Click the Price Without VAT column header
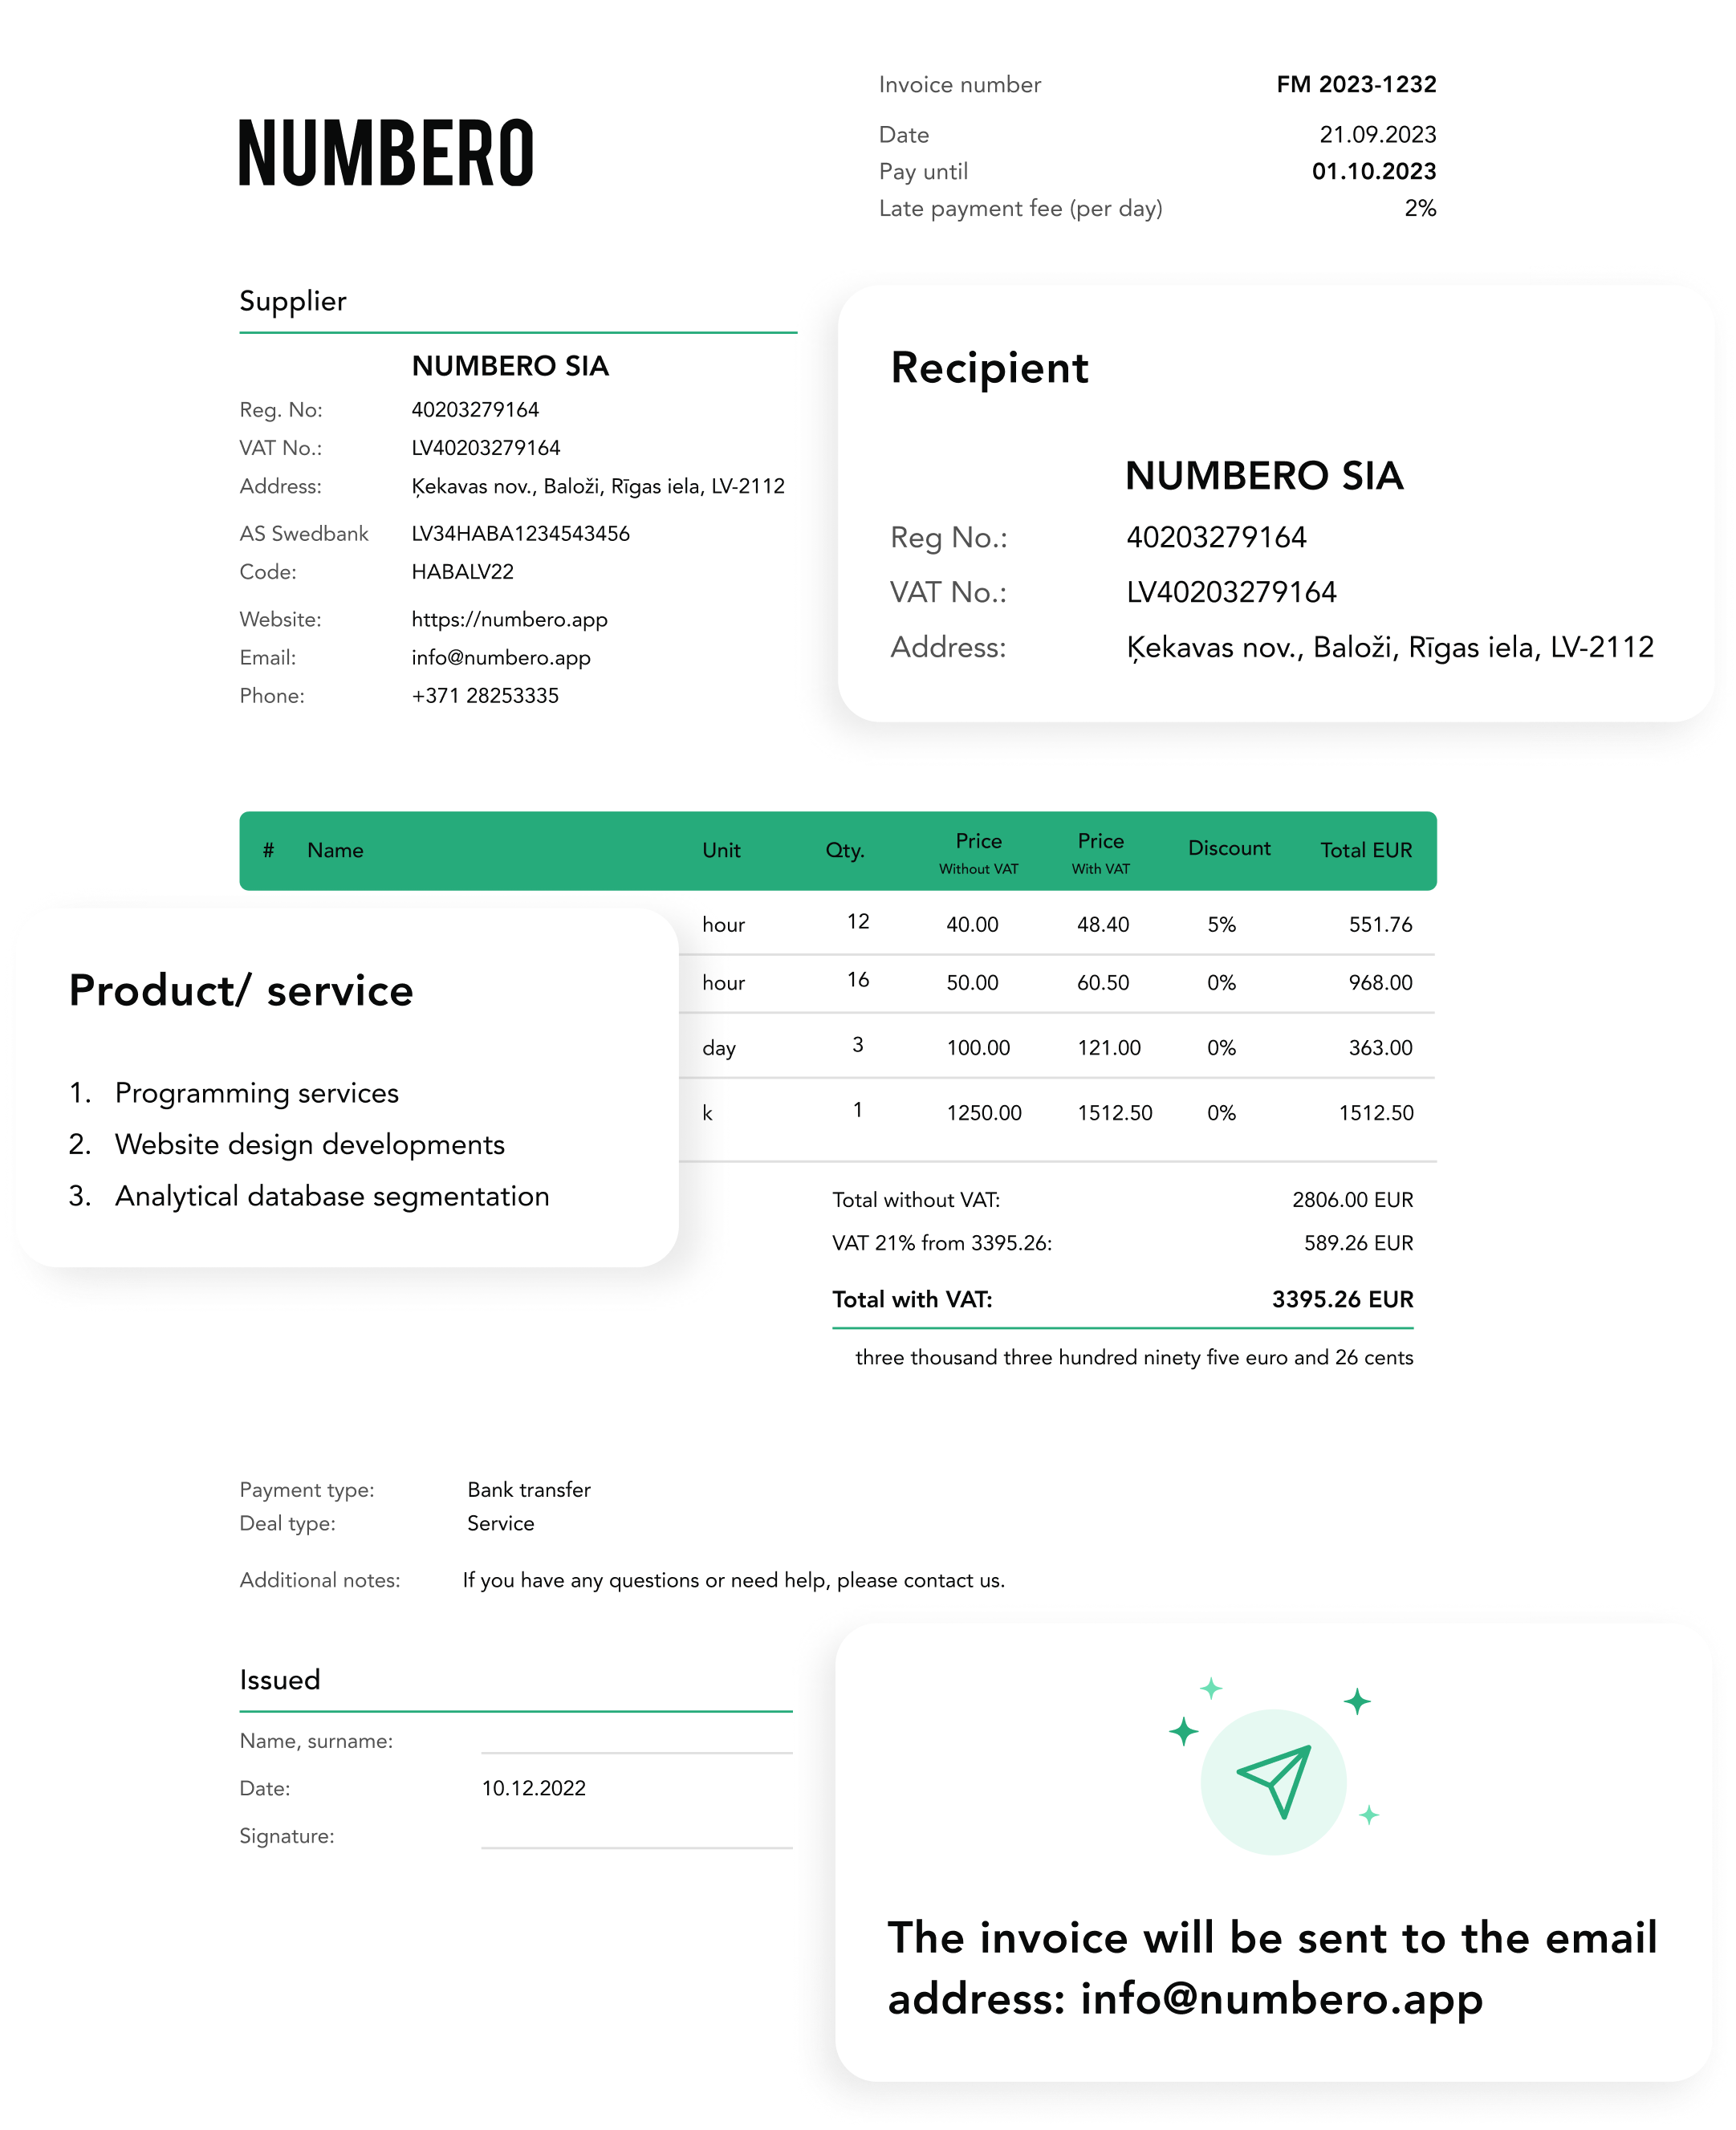Screen dimensions: 1736x2130 978,853
